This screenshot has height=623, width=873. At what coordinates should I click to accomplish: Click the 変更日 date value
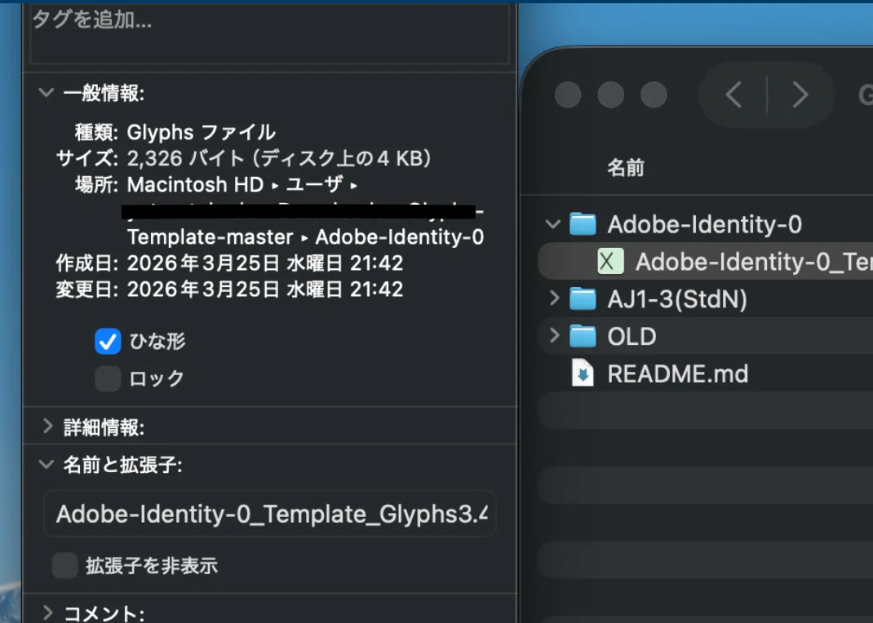coord(265,289)
